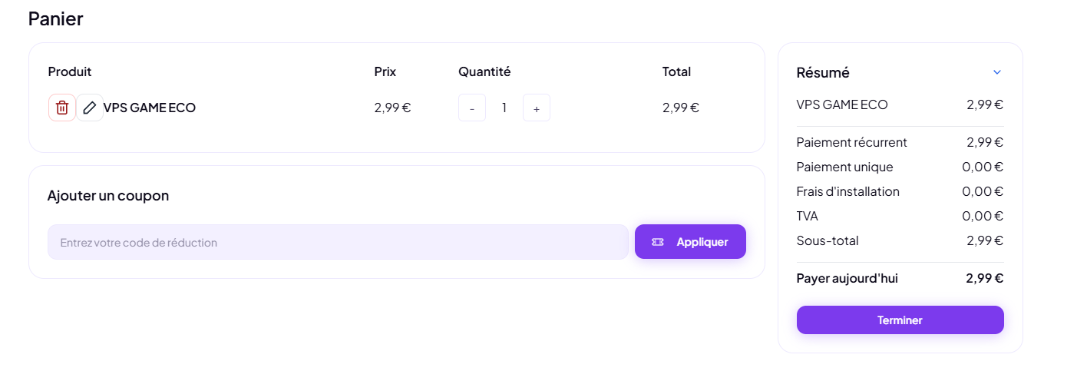The height and width of the screenshot is (381, 1087).
Task: Increase quantity with the plus button
Action: 537,108
